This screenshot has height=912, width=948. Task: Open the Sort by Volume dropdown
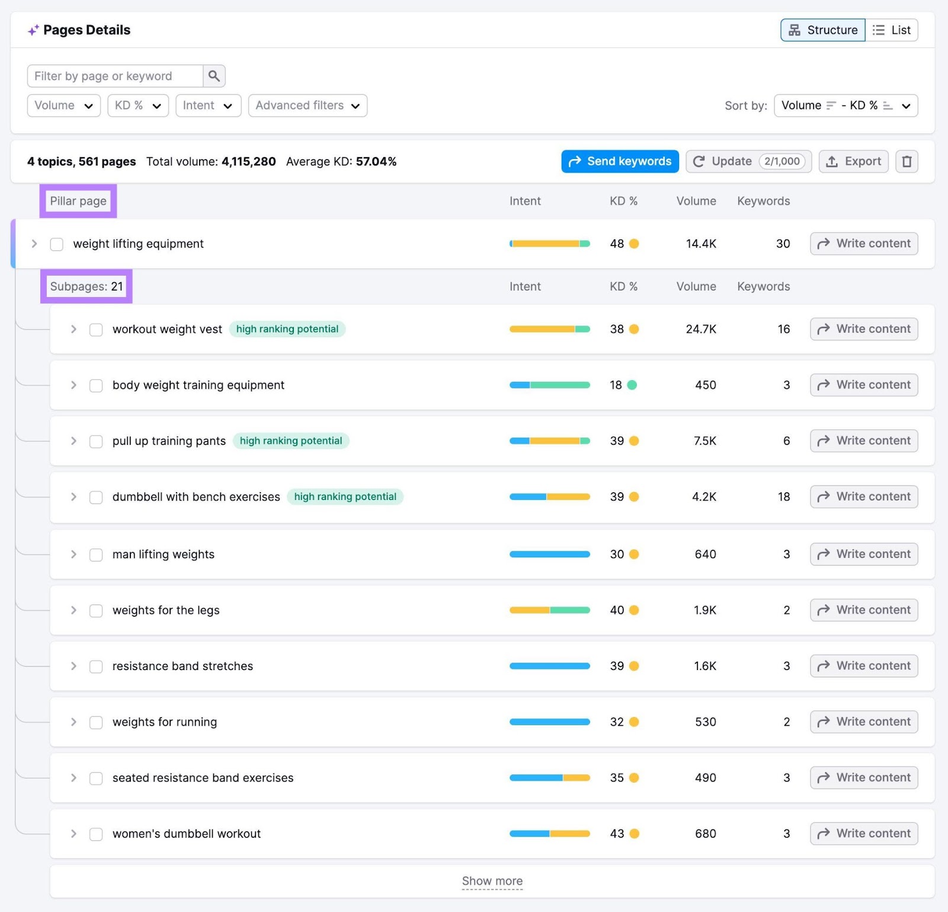click(x=845, y=106)
